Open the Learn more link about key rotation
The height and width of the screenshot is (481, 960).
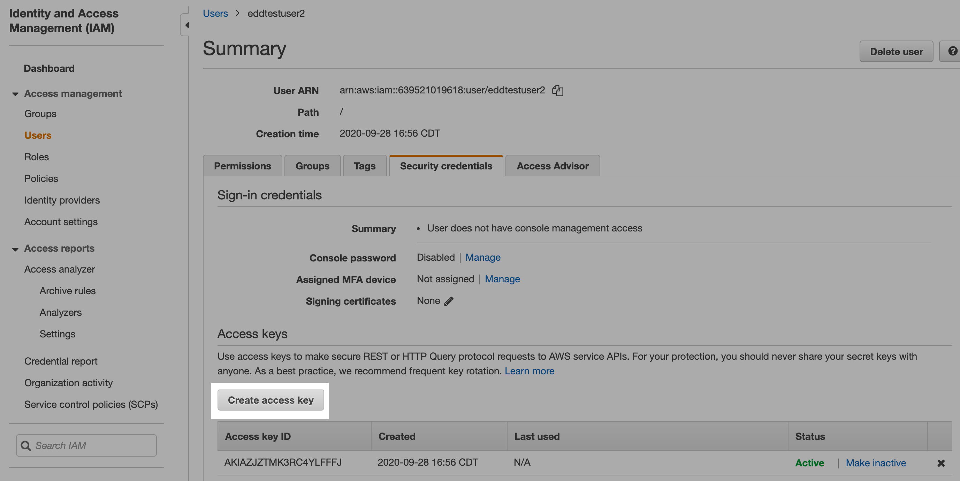[x=529, y=371]
